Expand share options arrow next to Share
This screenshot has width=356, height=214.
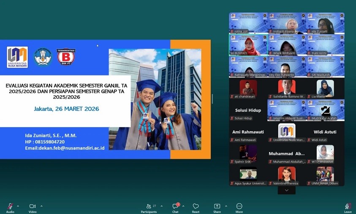226,206
